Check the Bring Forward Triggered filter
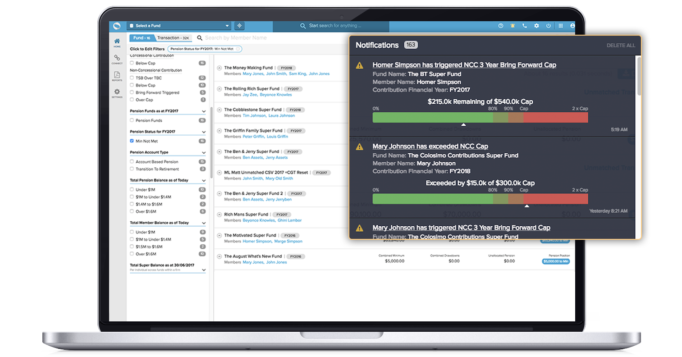Image resolution: width=682 pixels, height=357 pixels. tap(132, 92)
